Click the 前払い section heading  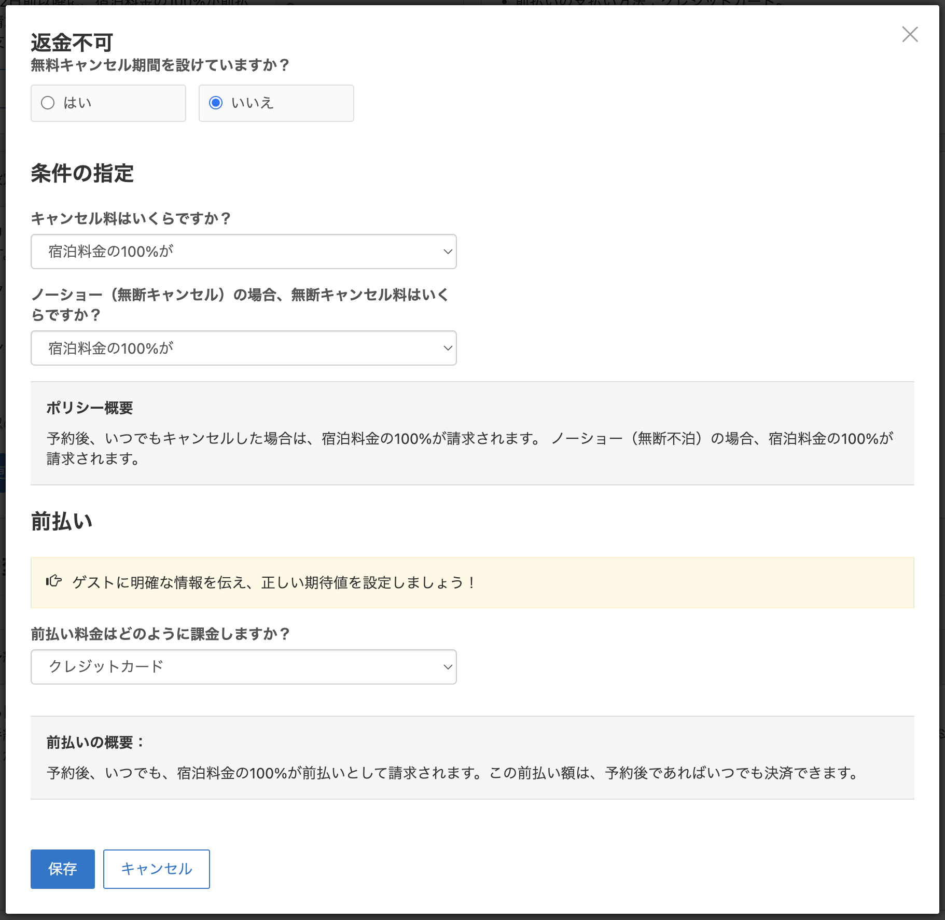(62, 521)
